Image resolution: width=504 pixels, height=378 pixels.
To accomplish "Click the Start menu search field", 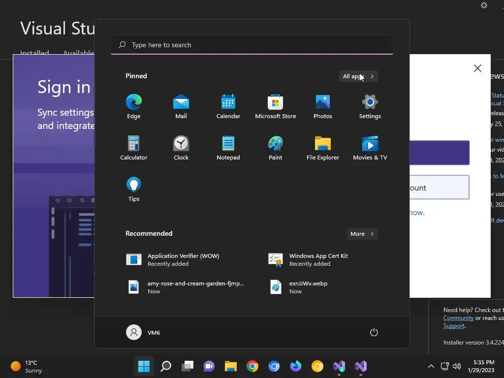I will pyautogui.click(x=252, y=45).
